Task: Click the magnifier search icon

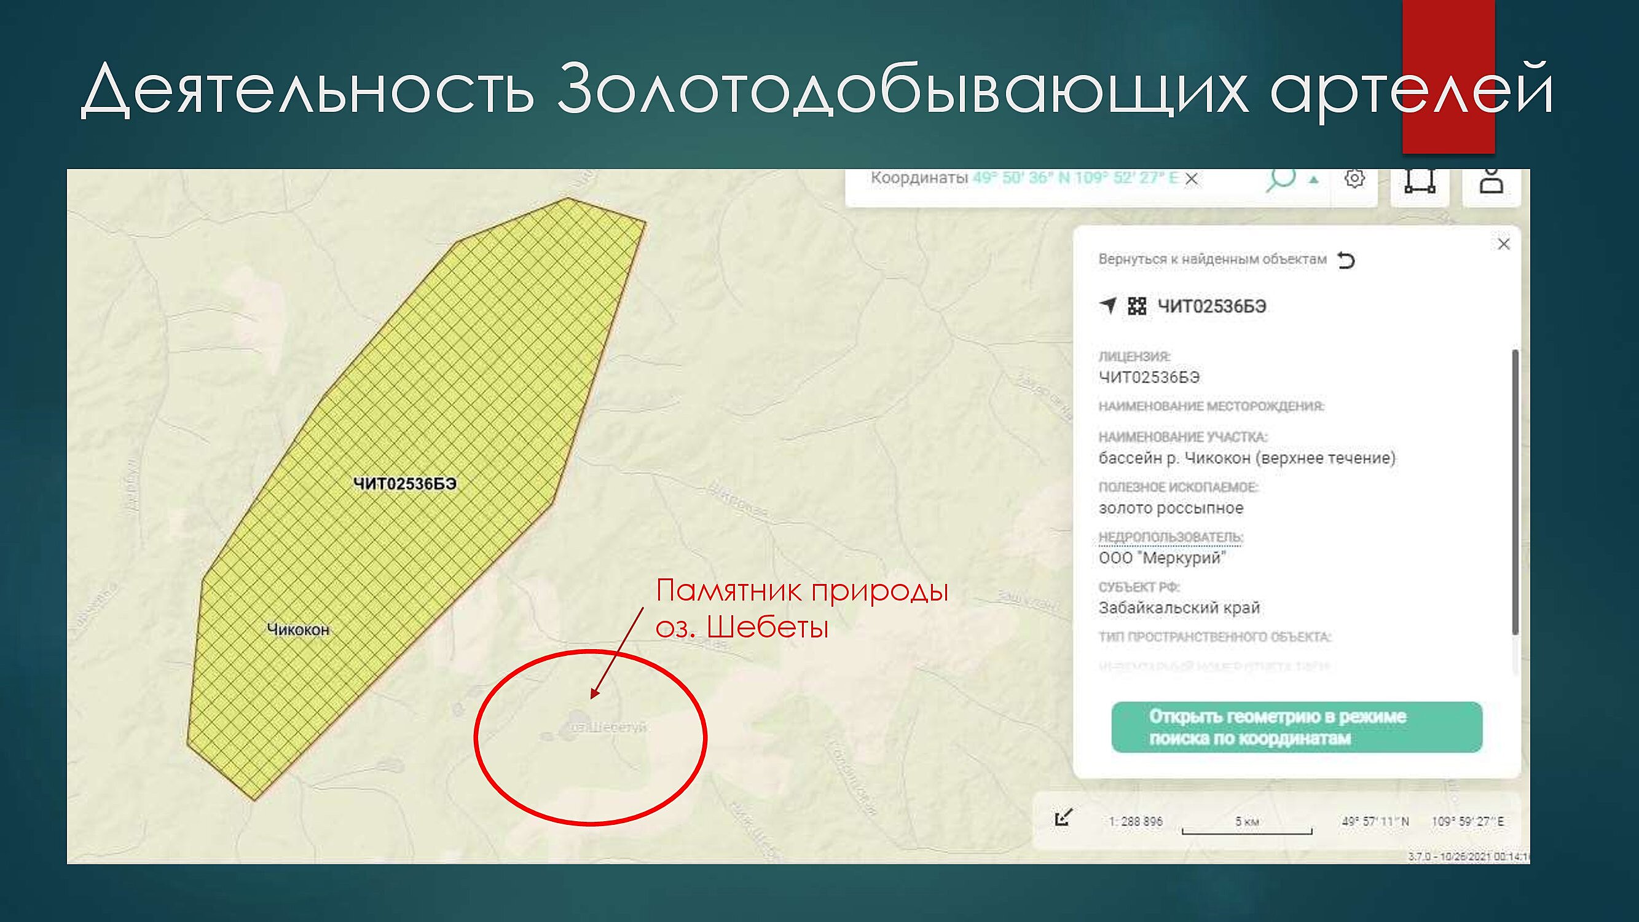Action: click(x=1280, y=179)
